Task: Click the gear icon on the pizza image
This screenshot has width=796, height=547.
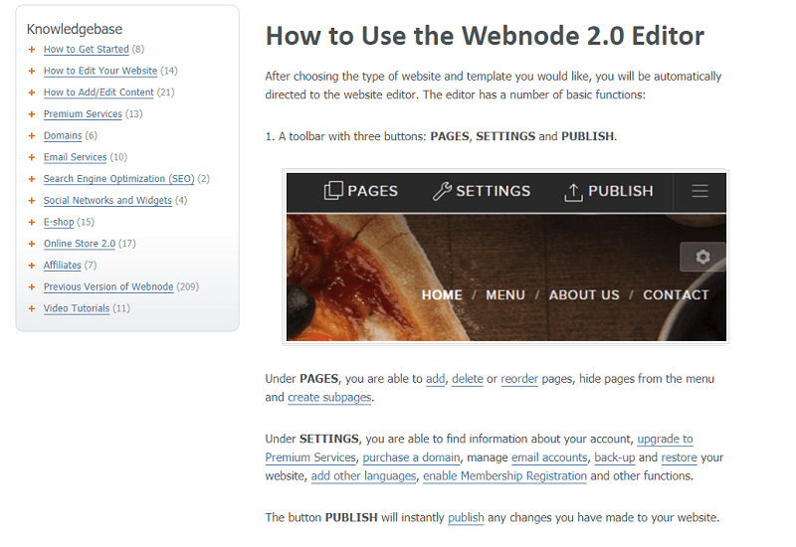Action: (x=702, y=257)
